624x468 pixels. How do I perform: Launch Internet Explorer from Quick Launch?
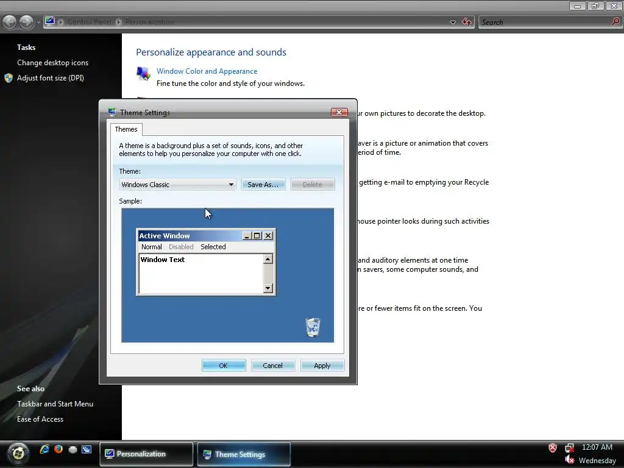tap(44, 449)
